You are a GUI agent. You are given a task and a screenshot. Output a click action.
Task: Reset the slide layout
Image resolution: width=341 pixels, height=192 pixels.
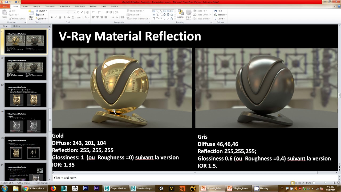40,15
